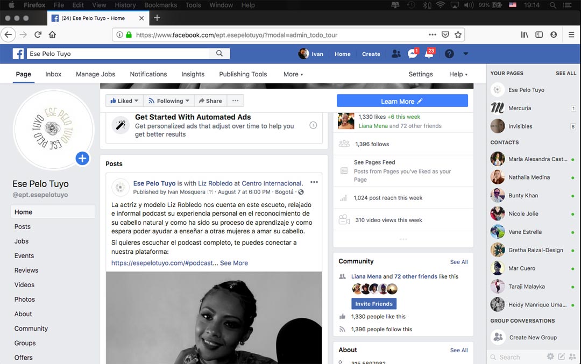
Task: Click the friend requests icon
Action: [396, 54]
